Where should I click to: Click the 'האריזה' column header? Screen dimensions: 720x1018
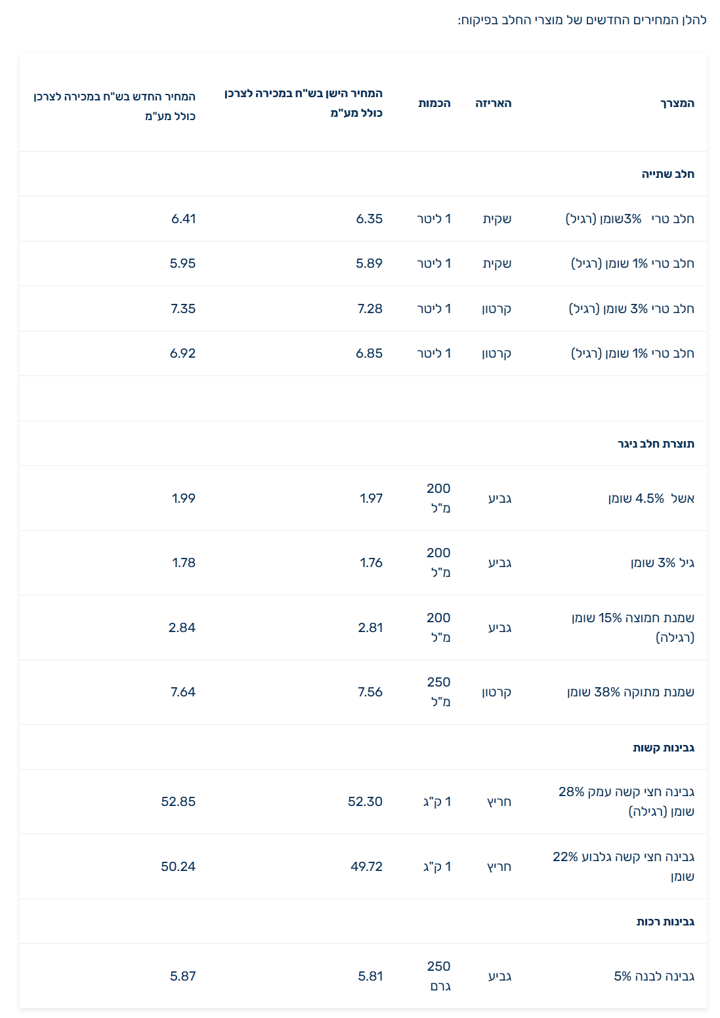pos(493,103)
